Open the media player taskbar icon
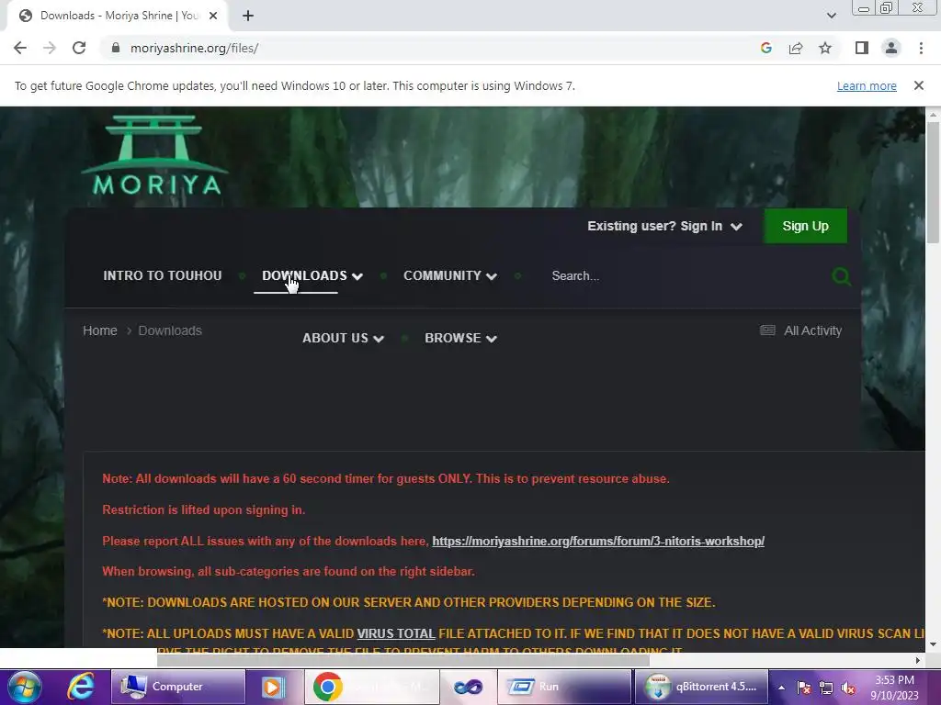Image resolution: width=941 pixels, height=705 pixels. (x=274, y=687)
